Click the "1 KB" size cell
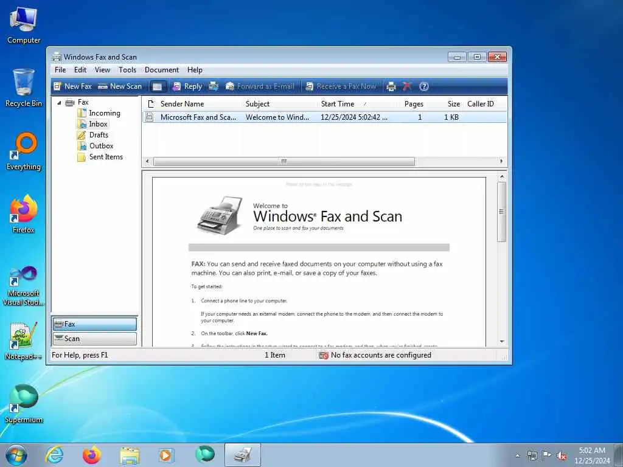 tap(451, 117)
